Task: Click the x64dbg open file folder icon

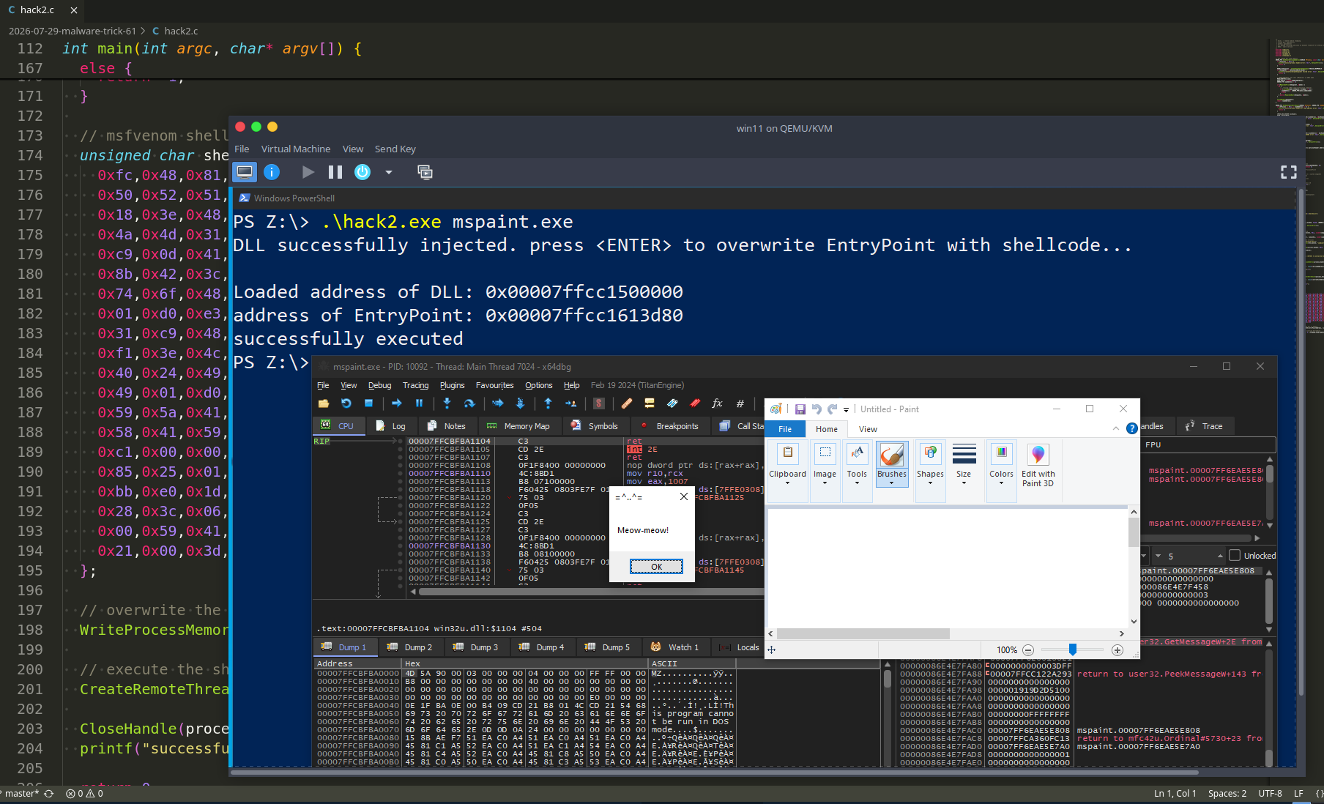Action: [323, 403]
